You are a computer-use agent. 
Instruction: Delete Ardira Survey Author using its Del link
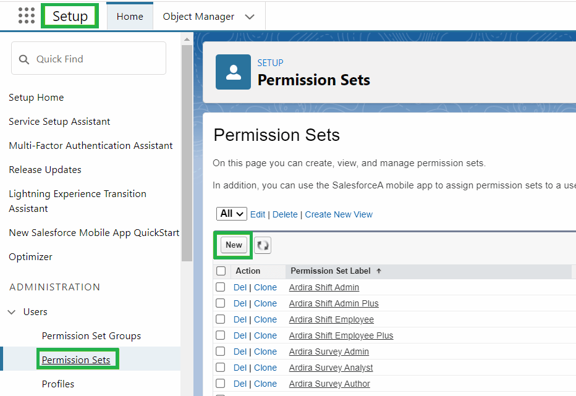[x=240, y=383]
